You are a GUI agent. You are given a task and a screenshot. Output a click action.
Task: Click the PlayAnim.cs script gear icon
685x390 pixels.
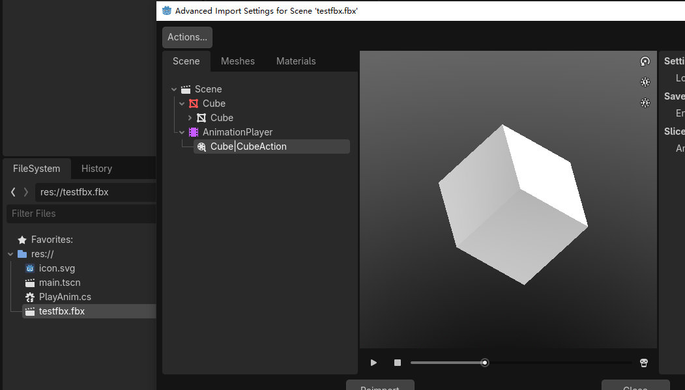(30, 297)
